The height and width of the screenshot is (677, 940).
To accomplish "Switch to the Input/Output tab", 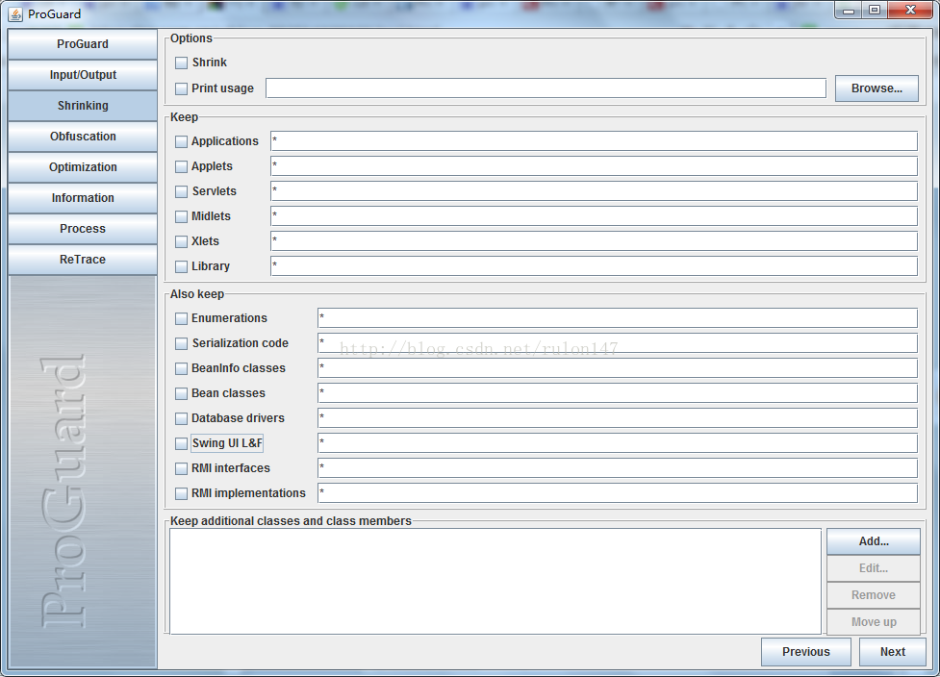I will coord(83,75).
